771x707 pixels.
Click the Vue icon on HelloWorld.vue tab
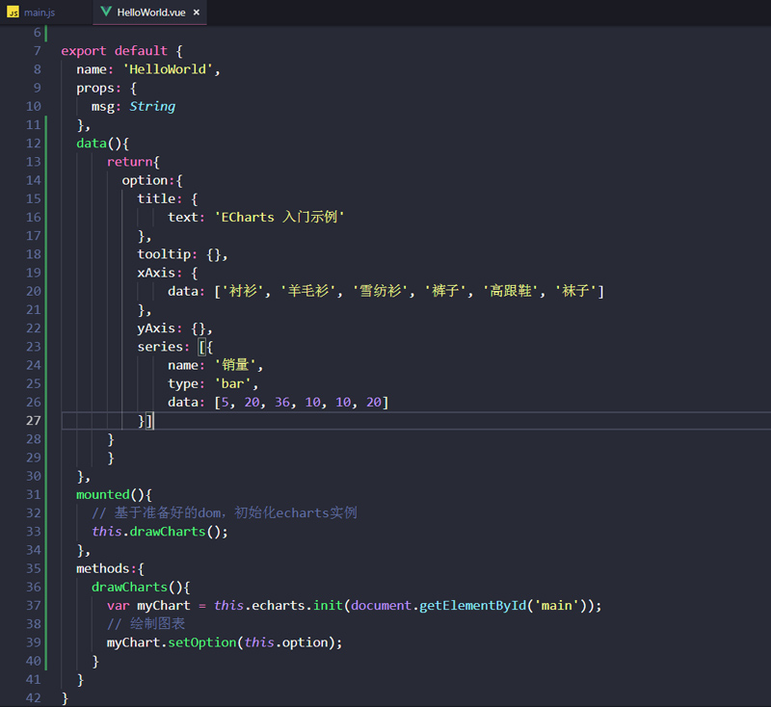pyautogui.click(x=106, y=12)
